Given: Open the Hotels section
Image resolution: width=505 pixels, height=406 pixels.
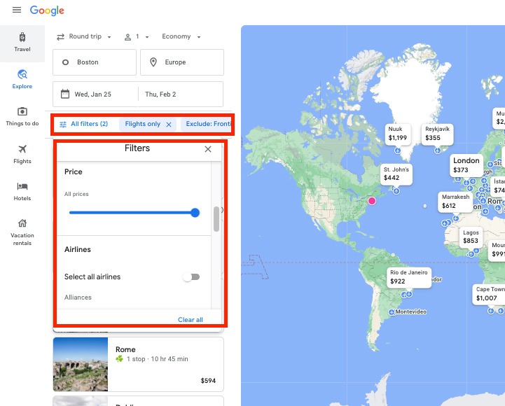Looking at the screenshot, I should click(22, 191).
